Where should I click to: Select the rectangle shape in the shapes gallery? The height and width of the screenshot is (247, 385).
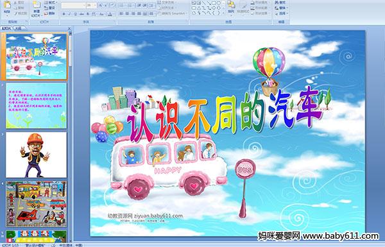coord(214,3)
